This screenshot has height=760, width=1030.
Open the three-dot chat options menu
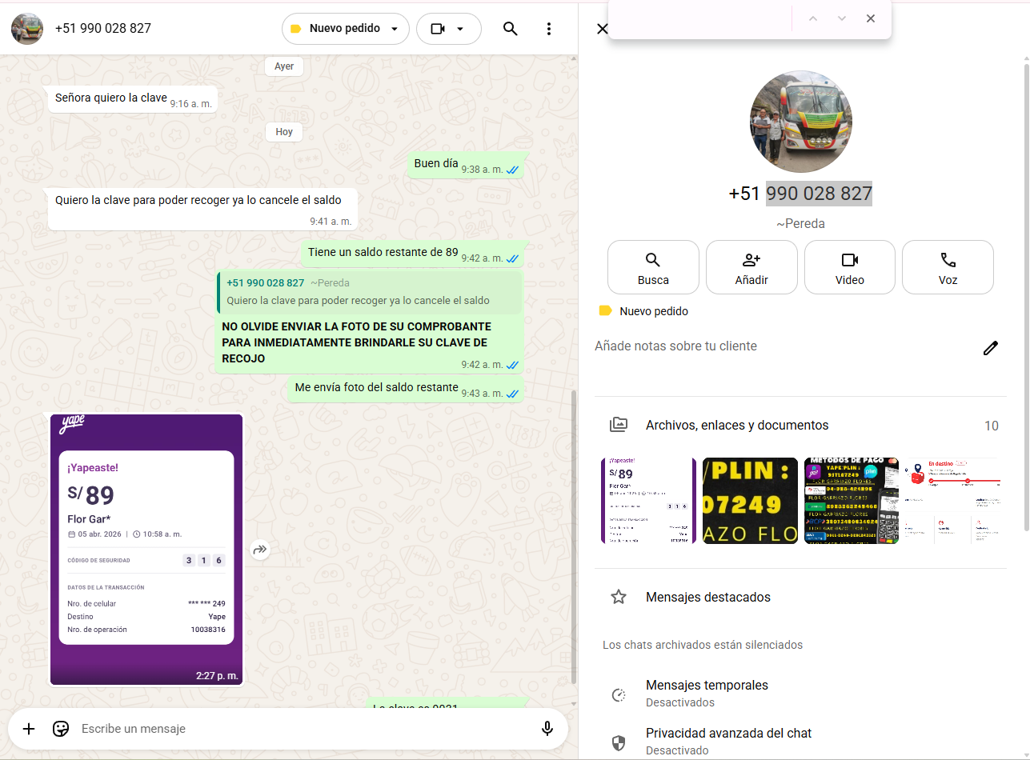549,29
